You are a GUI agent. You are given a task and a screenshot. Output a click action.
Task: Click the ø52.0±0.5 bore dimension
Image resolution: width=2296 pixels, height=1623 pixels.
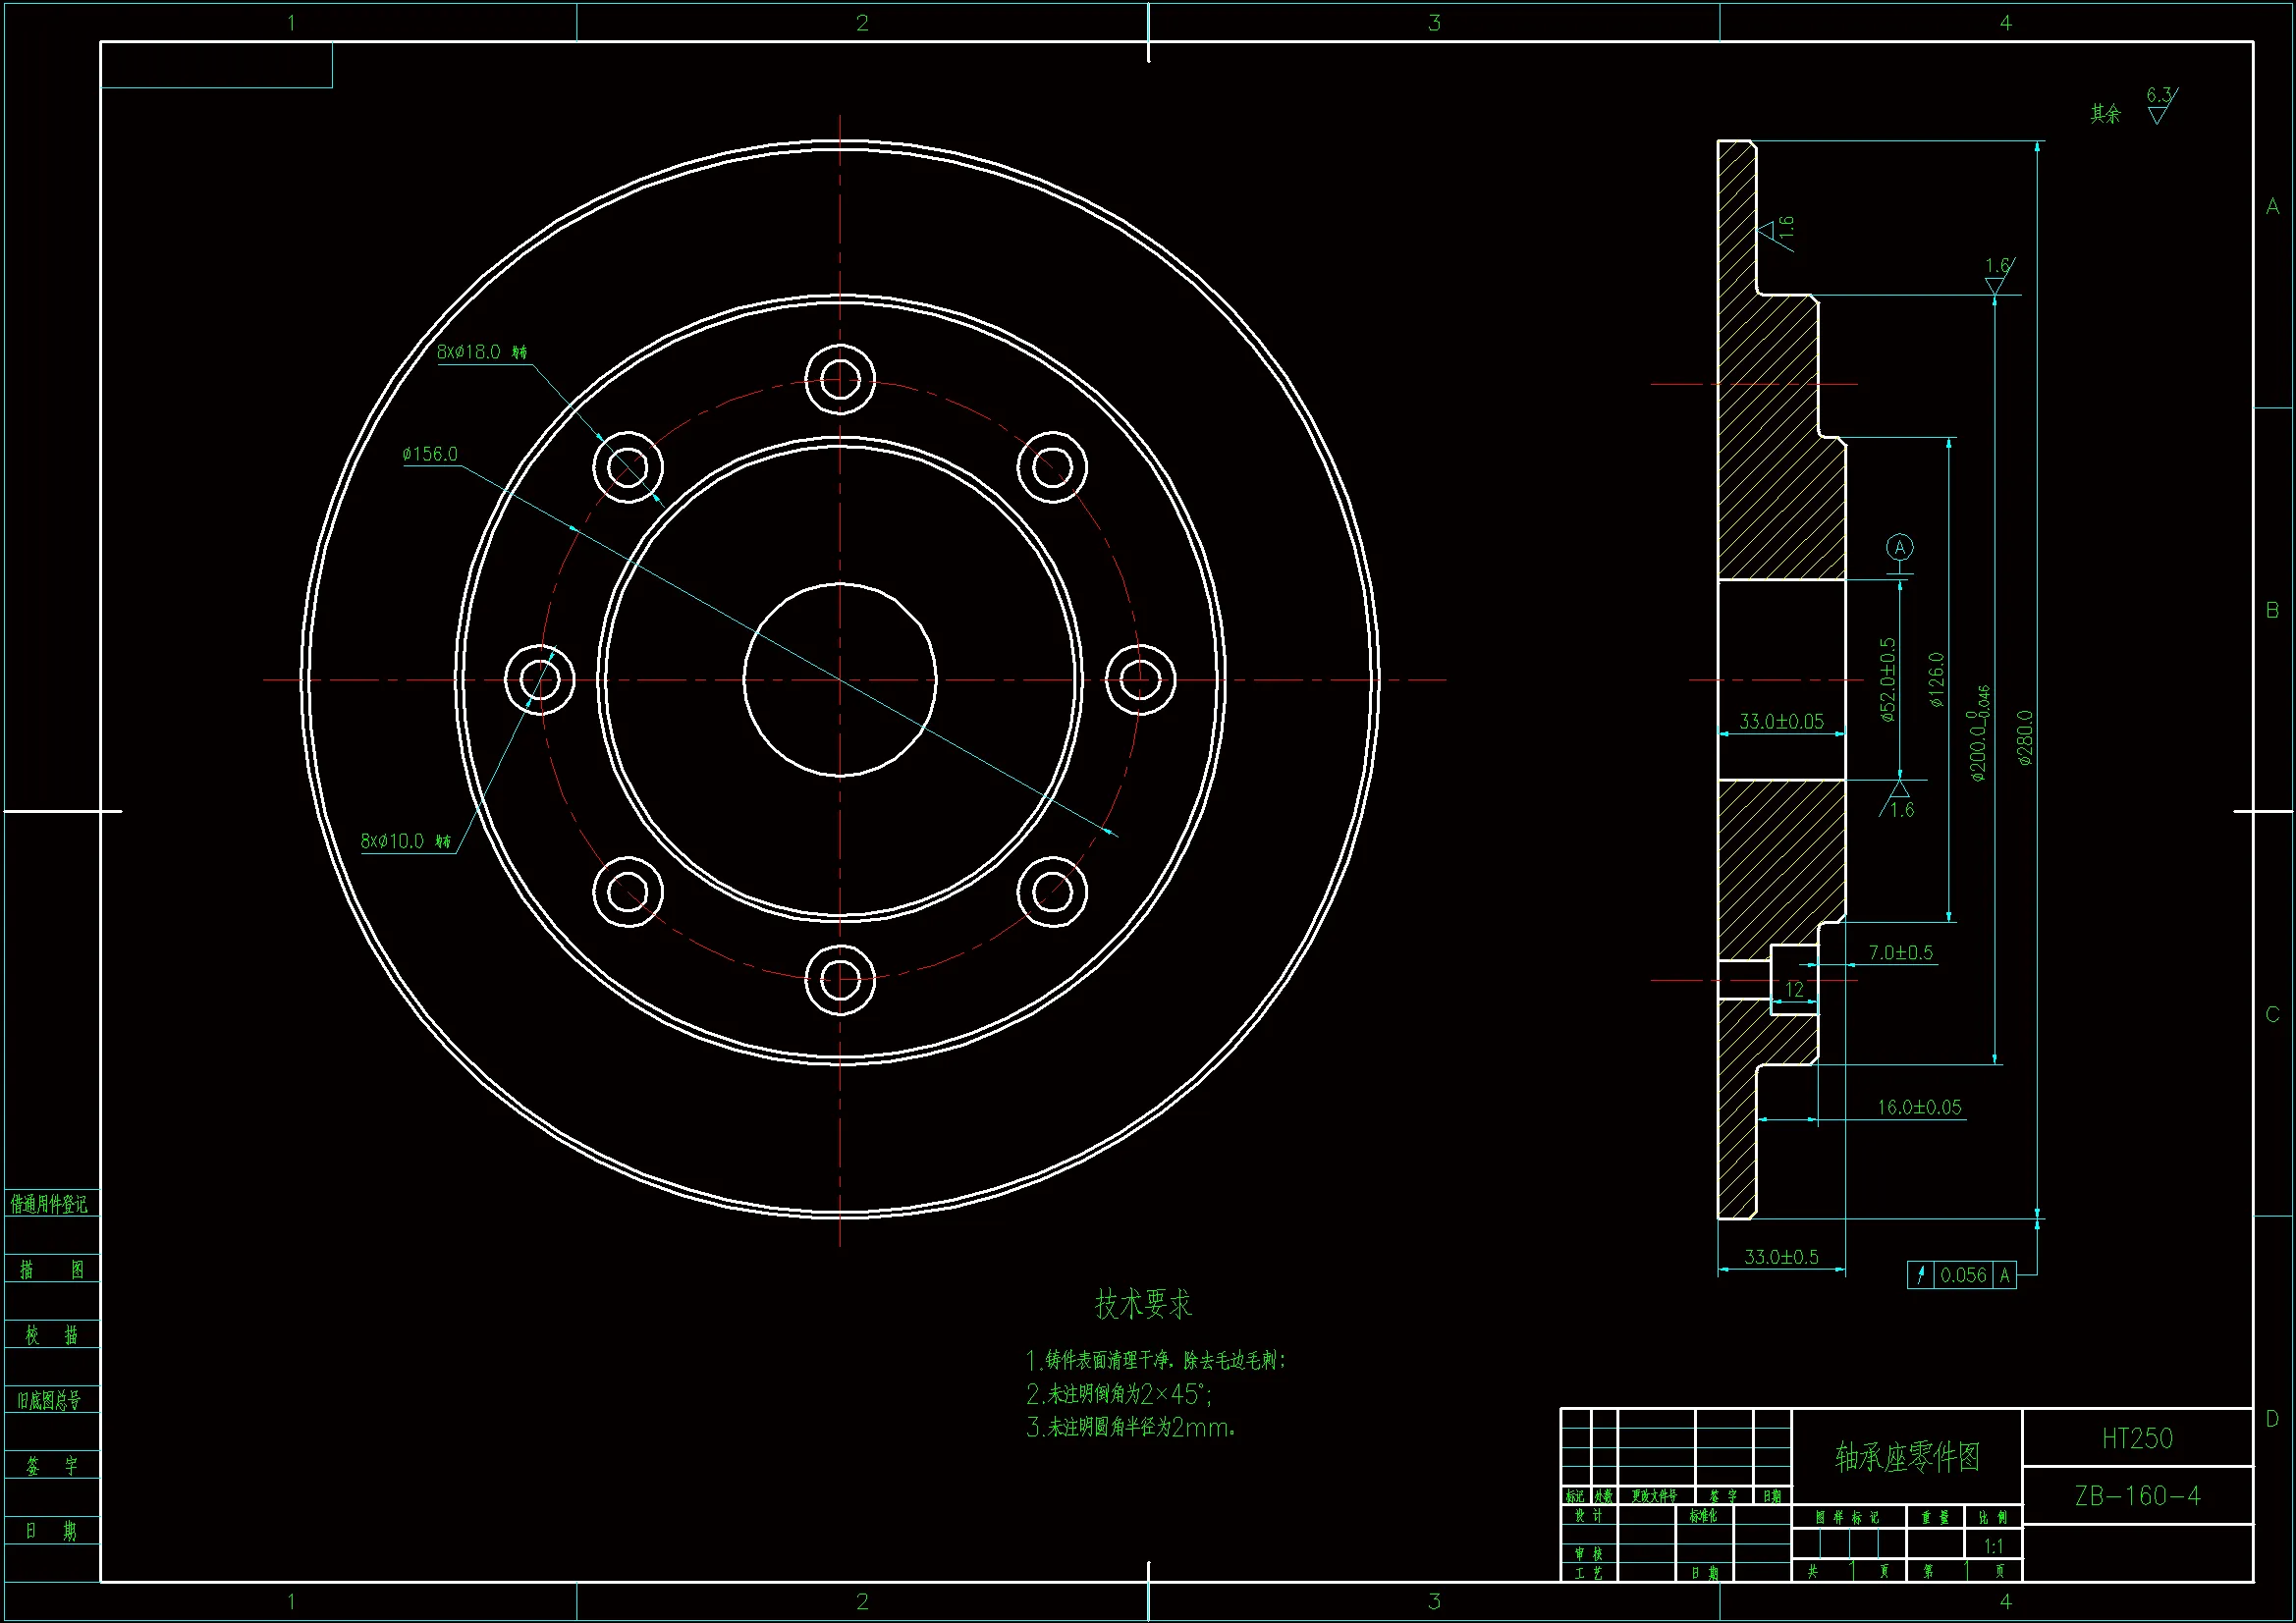[x=1887, y=680]
